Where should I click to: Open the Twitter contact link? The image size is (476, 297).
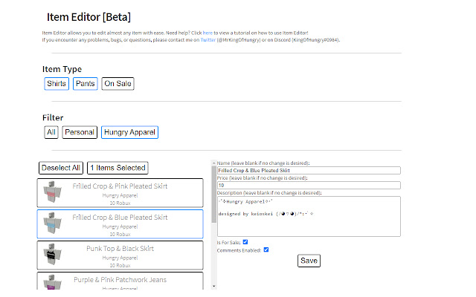coord(208,39)
